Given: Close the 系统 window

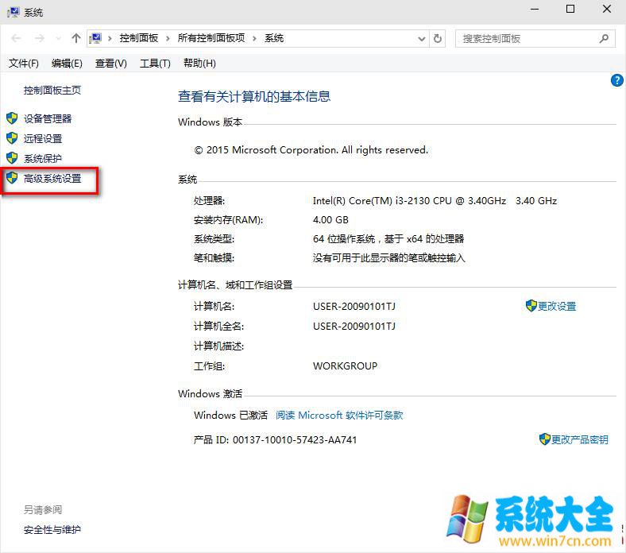Looking at the screenshot, I should [607, 10].
